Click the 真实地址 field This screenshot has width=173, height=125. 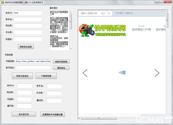[34, 67]
